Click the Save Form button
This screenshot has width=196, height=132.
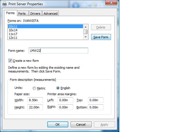point(101,37)
